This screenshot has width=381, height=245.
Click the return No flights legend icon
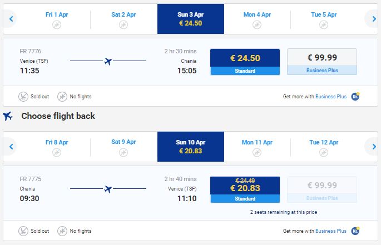coord(62,231)
